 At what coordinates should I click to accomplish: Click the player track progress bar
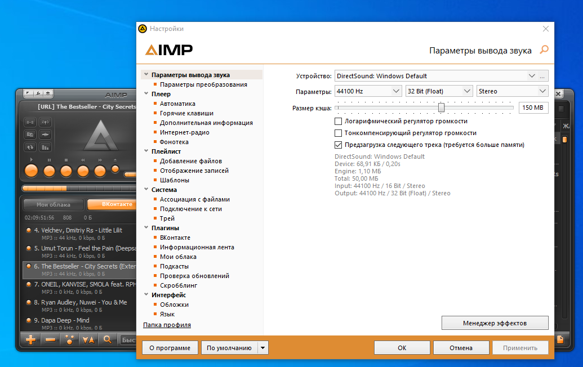tap(79, 189)
